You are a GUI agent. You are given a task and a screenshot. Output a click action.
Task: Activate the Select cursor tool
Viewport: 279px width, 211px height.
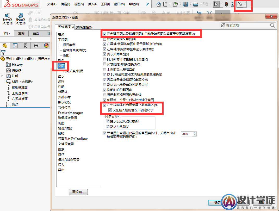(216, 4)
